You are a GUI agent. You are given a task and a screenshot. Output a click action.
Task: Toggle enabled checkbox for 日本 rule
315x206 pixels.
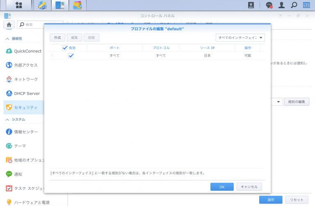click(x=71, y=56)
